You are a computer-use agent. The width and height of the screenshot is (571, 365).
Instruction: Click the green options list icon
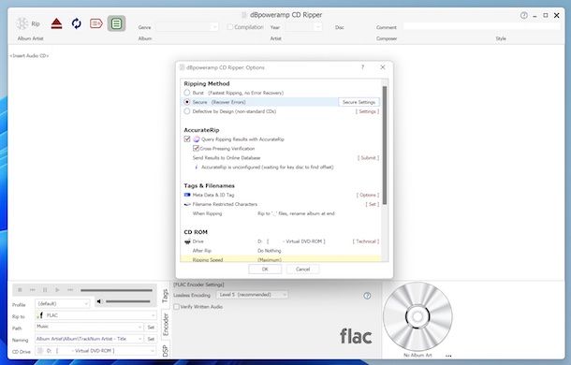point(116,23)
